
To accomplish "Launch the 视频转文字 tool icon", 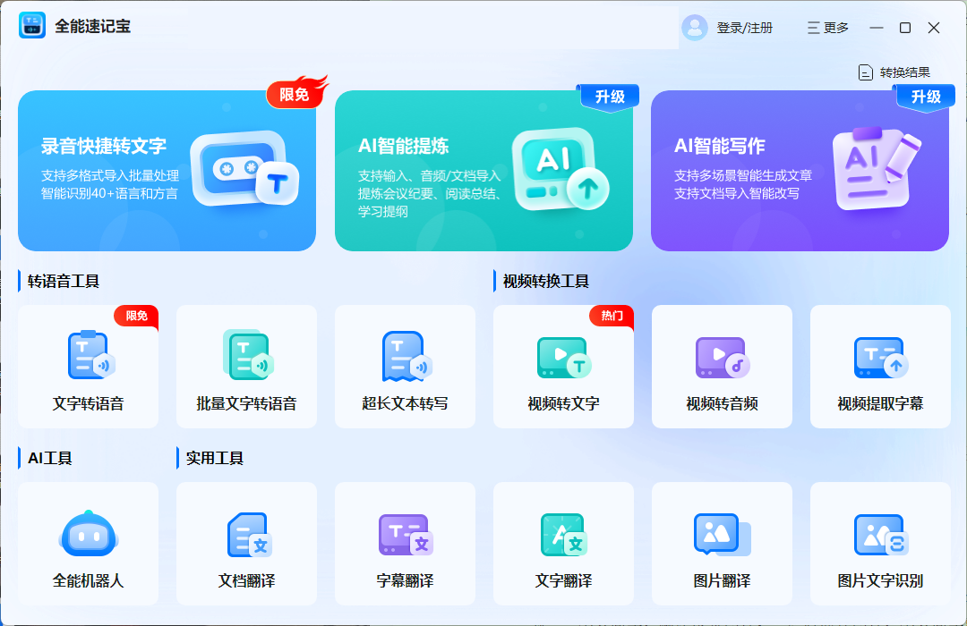I will [564, 358].
